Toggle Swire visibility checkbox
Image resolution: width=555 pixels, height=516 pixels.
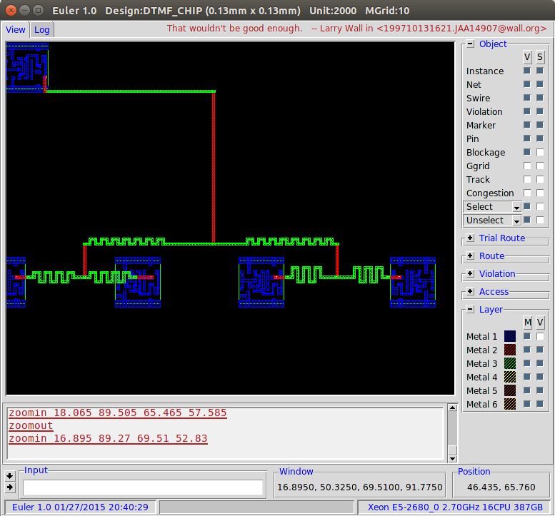(x=527, y=98)
